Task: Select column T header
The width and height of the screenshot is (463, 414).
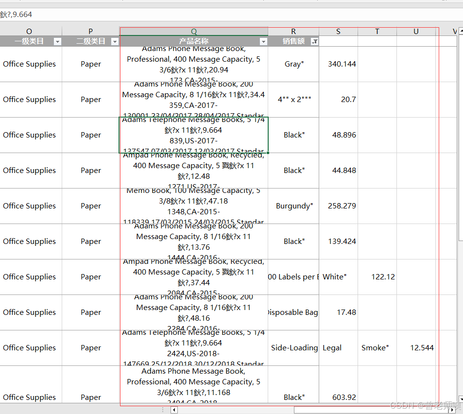Action: (x=377, y=31)
